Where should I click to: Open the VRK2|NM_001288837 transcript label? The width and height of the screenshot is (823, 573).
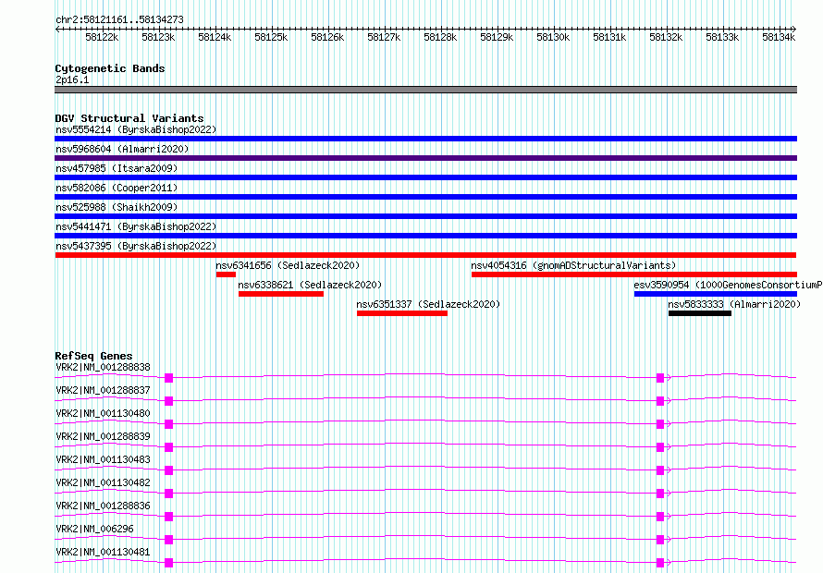[x=103, y=390]
